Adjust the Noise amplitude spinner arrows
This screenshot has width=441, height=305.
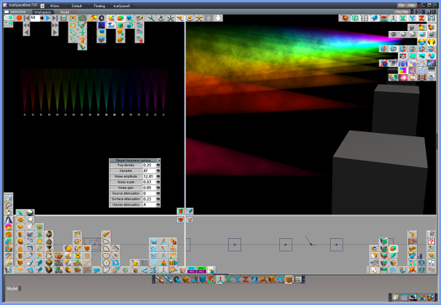point(158,176)
